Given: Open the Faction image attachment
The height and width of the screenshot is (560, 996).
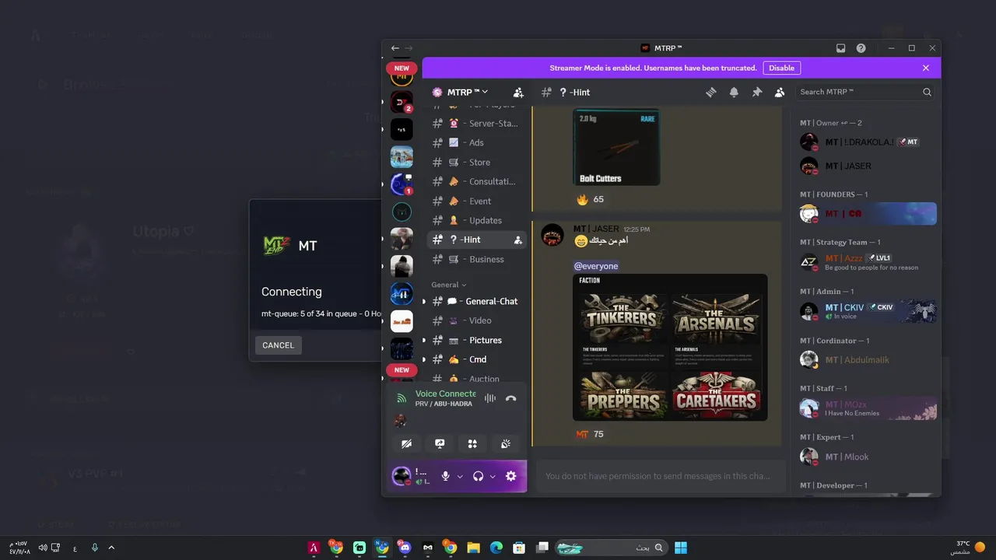Looking at the screenshot, I should 670,347.
